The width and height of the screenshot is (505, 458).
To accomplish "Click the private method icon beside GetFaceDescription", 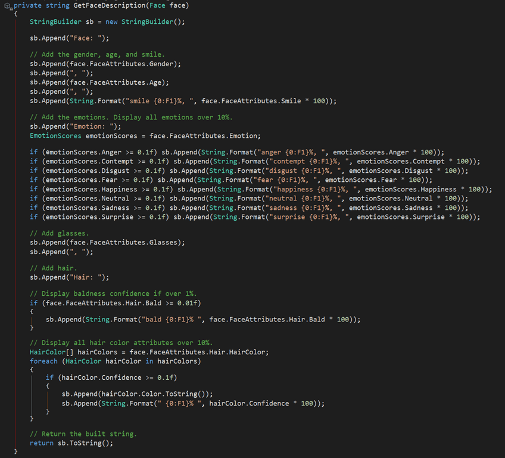I will (x=8, y=5).
